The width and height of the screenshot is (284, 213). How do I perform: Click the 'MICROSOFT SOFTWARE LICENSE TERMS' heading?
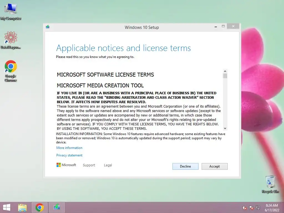pyautogui.click(x=105, y=75)
